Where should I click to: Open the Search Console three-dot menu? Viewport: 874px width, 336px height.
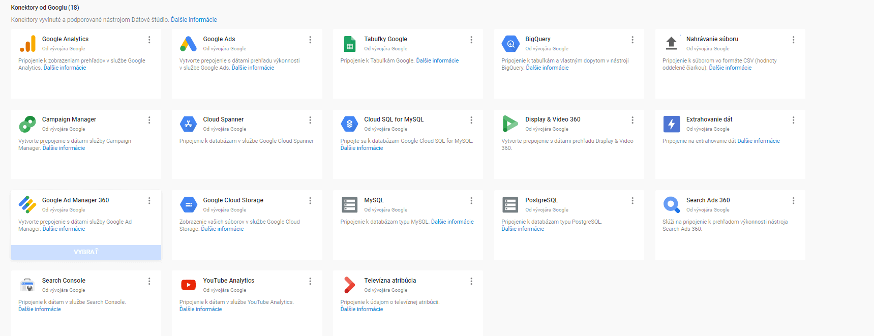pyautogui.click(x=149, y=281)
